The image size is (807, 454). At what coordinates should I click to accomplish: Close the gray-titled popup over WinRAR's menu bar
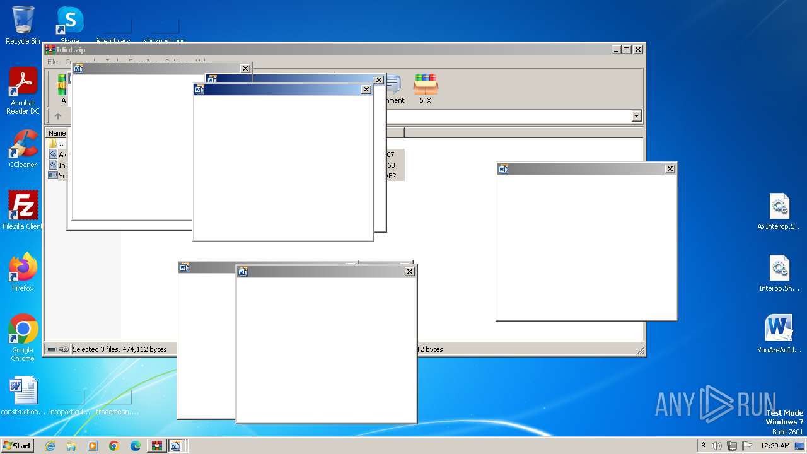245,68
